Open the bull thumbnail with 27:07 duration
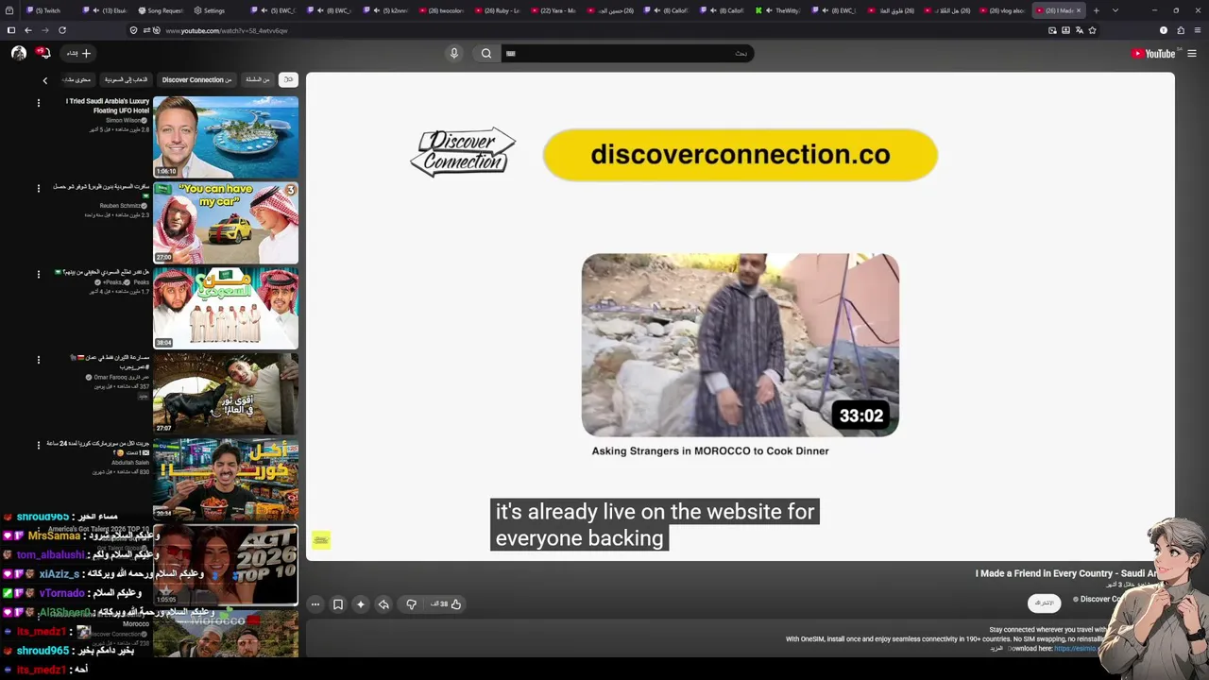Screen dimensions: 1209x680 (226, 394)
